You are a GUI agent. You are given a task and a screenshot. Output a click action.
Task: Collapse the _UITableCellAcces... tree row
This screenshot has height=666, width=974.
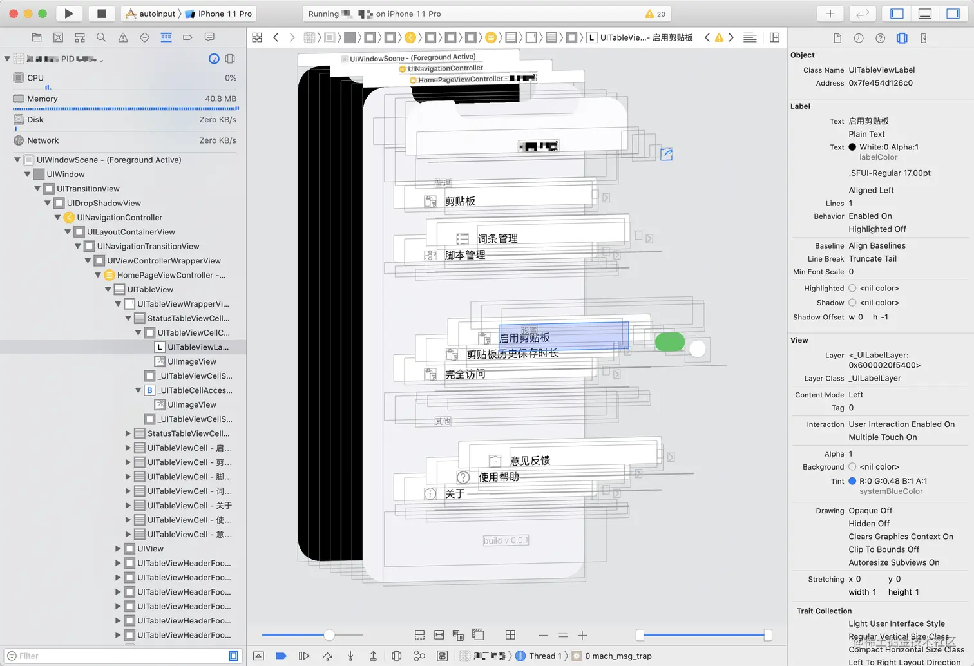tap(138, 390)
